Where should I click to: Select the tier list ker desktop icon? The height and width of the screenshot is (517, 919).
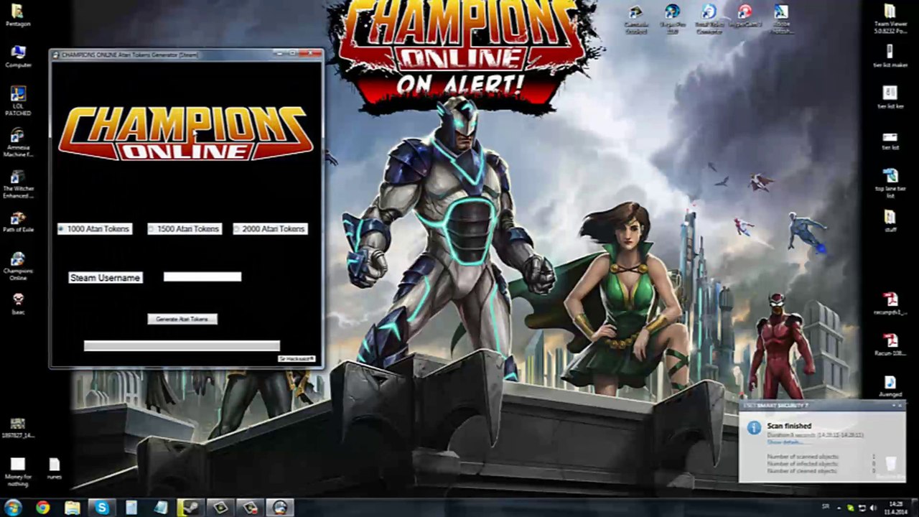tap(890, 98)
